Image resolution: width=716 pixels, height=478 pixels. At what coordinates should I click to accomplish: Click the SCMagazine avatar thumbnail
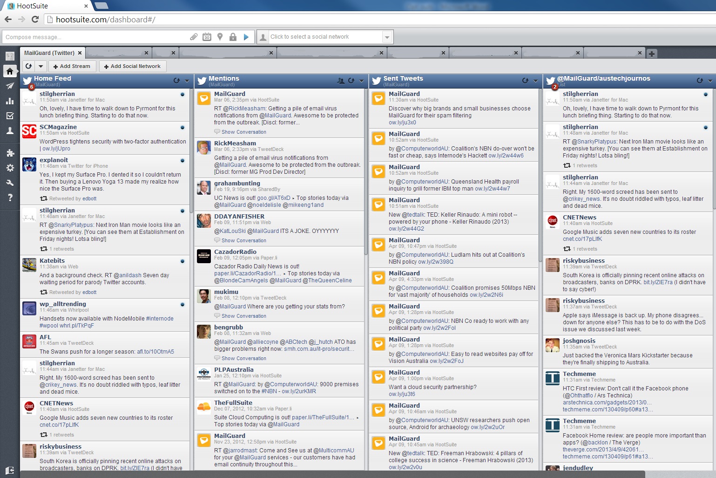pos(29,131)
